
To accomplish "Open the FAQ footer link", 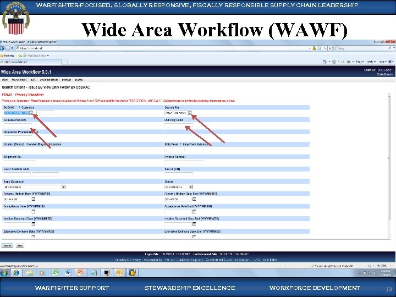I will point(256,260).
